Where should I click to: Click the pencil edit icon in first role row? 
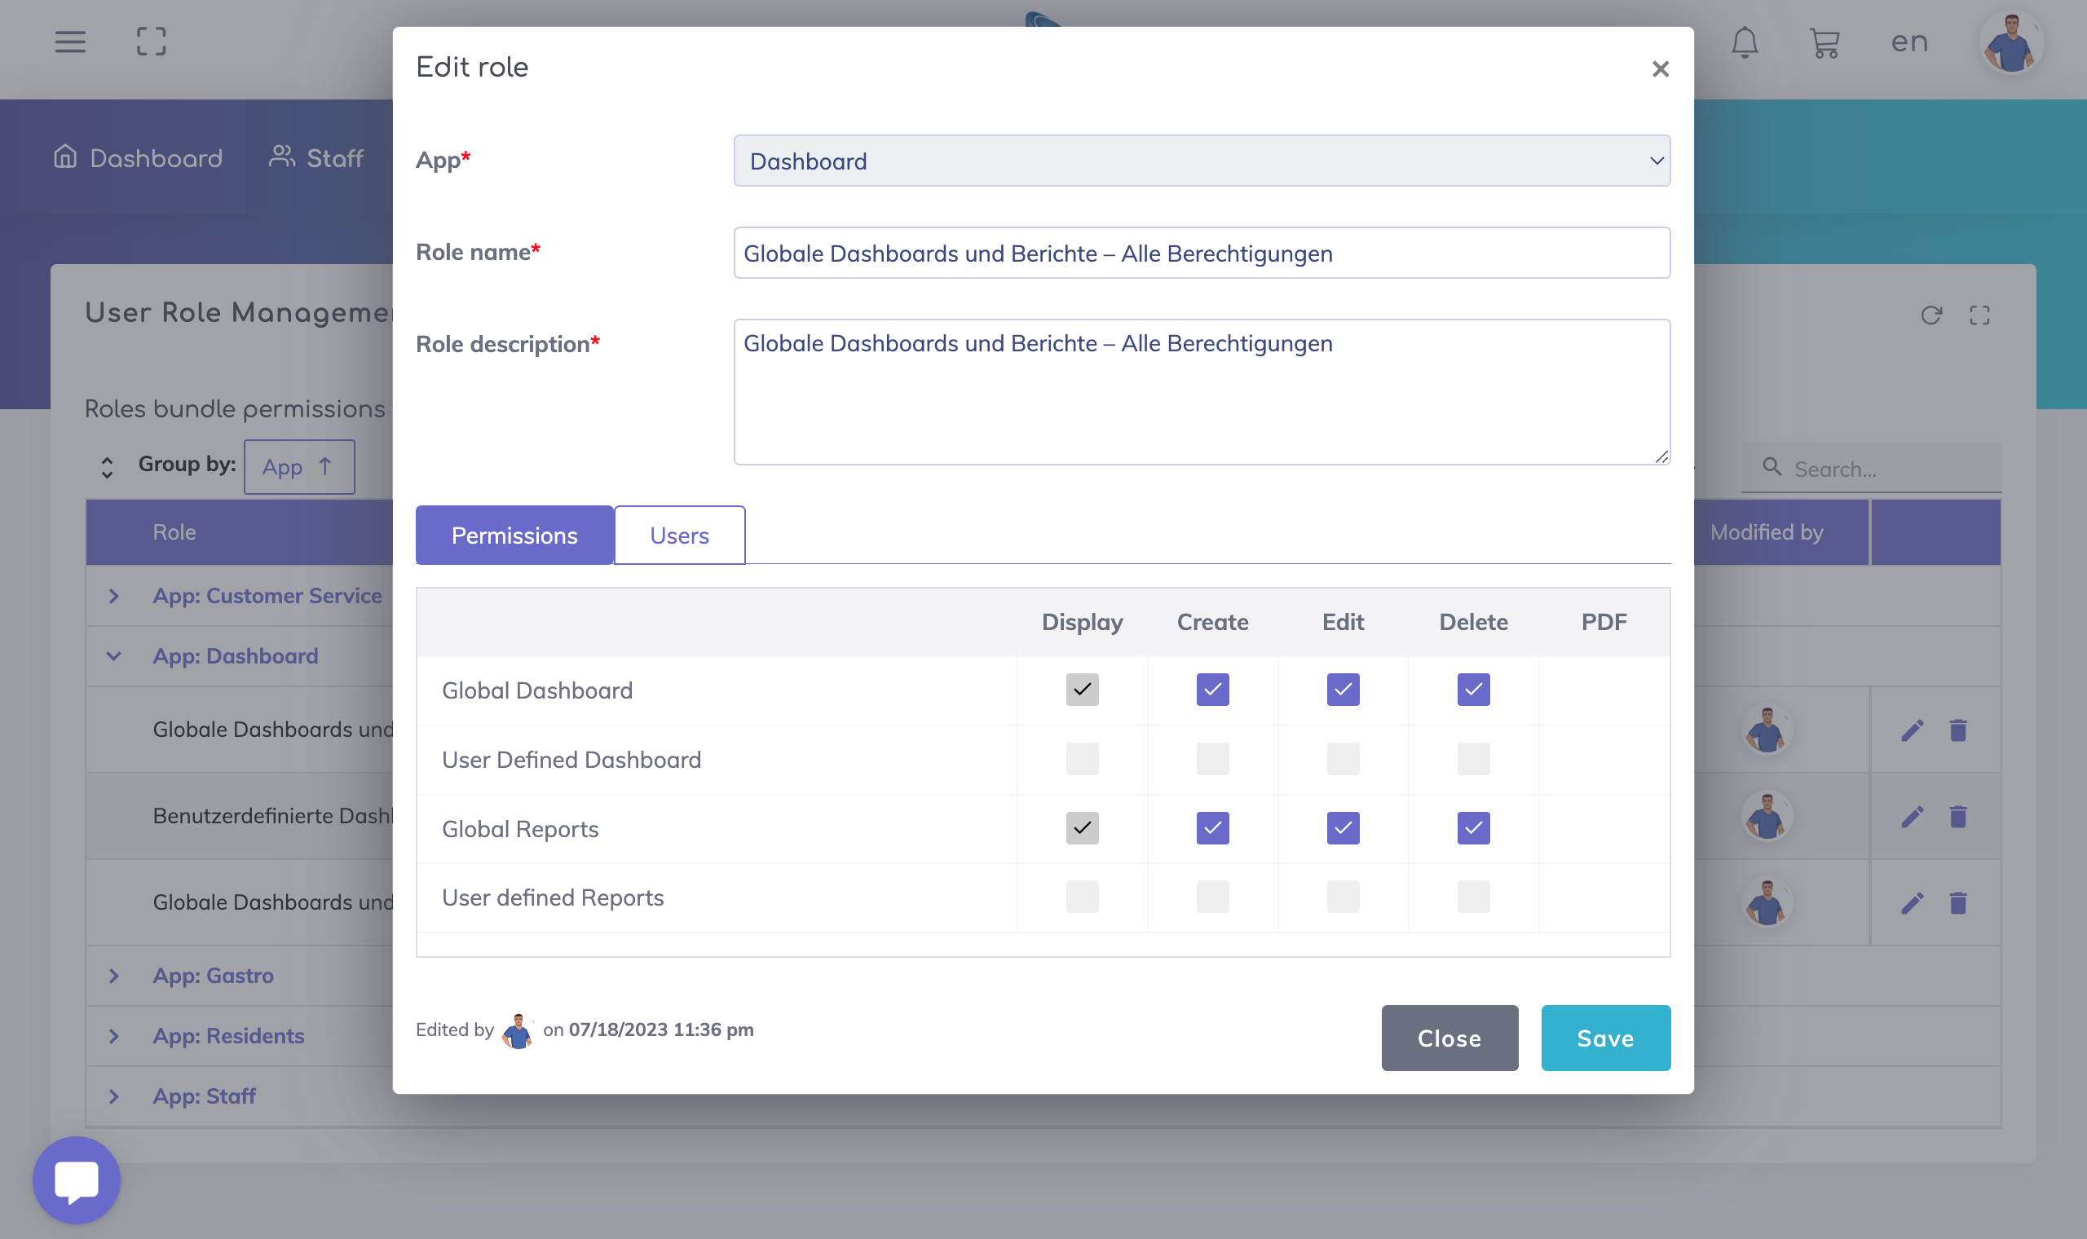[1912, 730]
